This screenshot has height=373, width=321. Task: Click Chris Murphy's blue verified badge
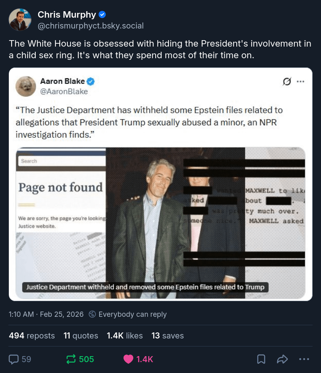(103, 15)
